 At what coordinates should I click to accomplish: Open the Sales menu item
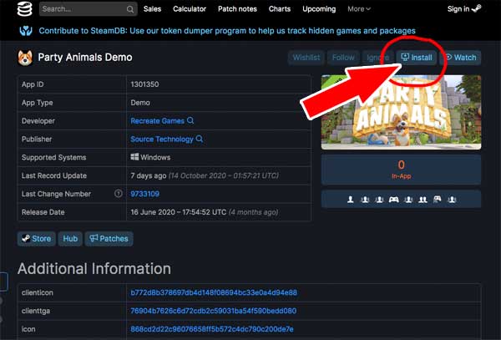tap(152, 9)
